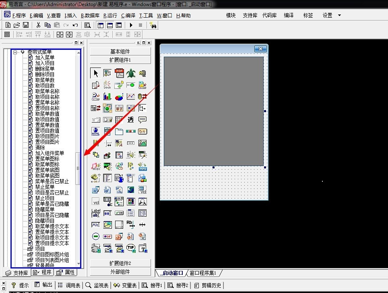The height and width of the screenshot is (293, 388).
Task: Switch to the 窗口程序集1 tab
Action: pyautogui.click(x=203, y=273)
